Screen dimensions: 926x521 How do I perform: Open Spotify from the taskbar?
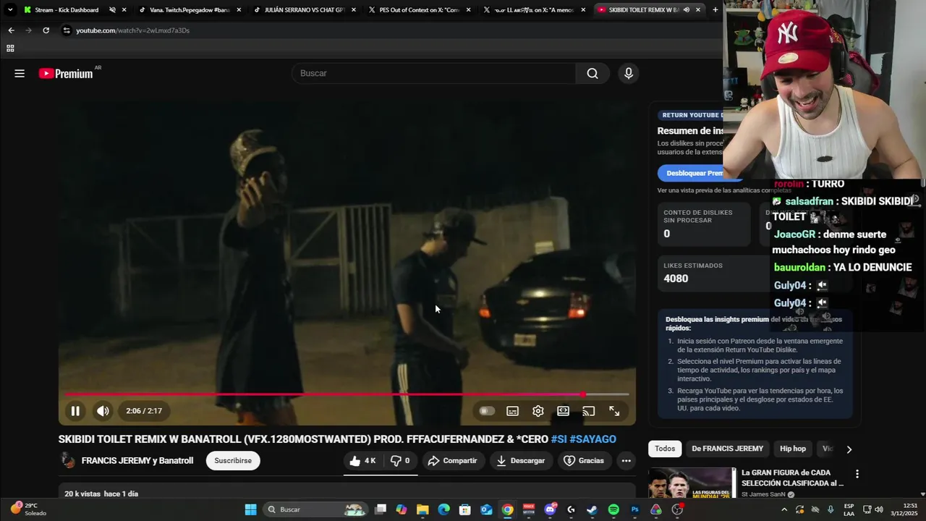tap(613, 509)
